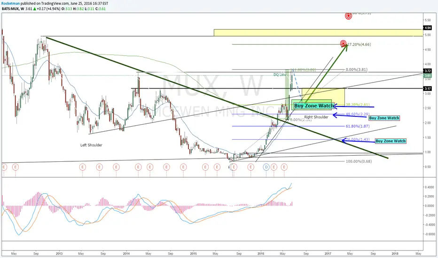Click the L:3.11 low value in header

click(x=89, y=8)
